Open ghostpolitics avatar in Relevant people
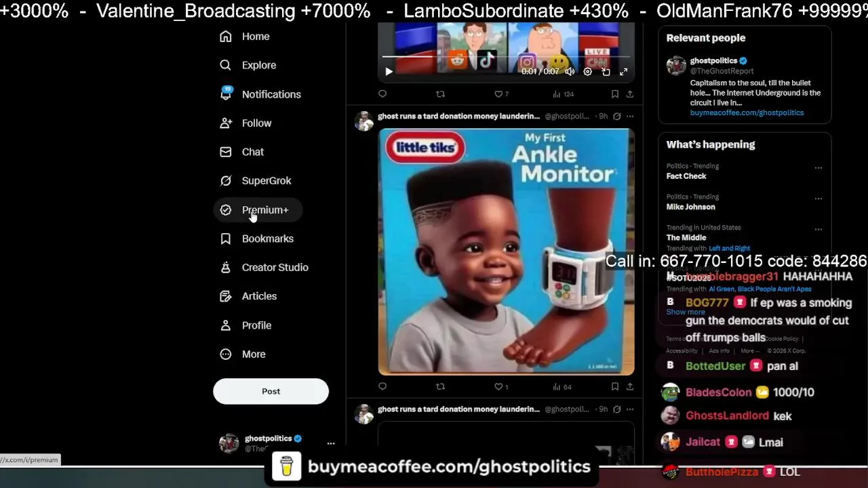 [x=676, y=65]
